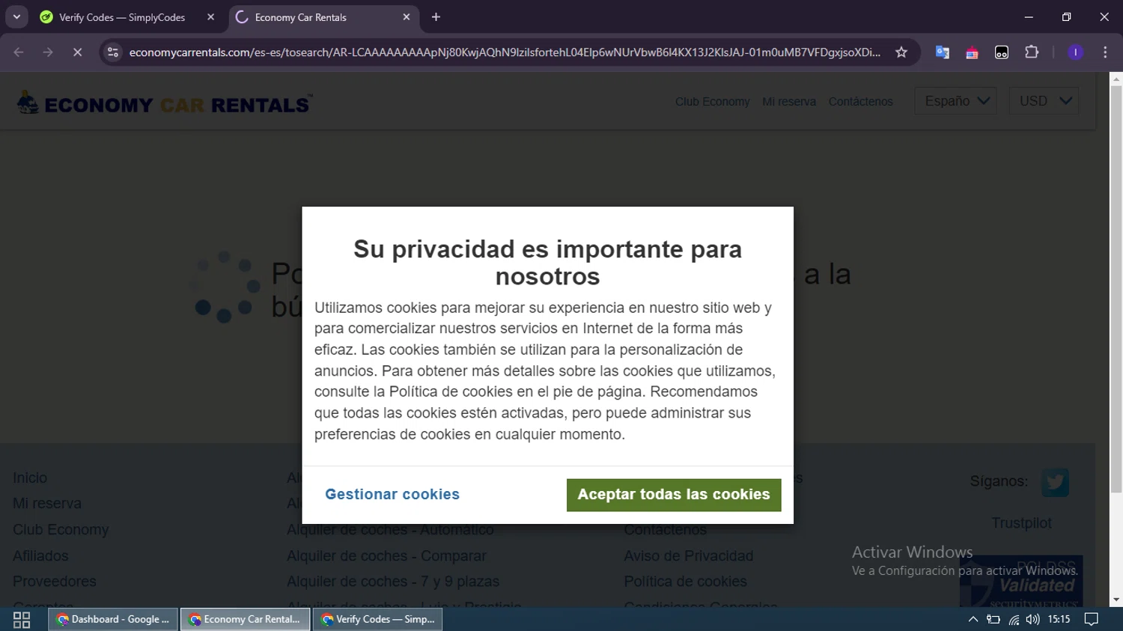Image resolution: width=1123 pixels, height=631 pixels.
Task: Go forward in browser history
Action: tap(48, 52)
